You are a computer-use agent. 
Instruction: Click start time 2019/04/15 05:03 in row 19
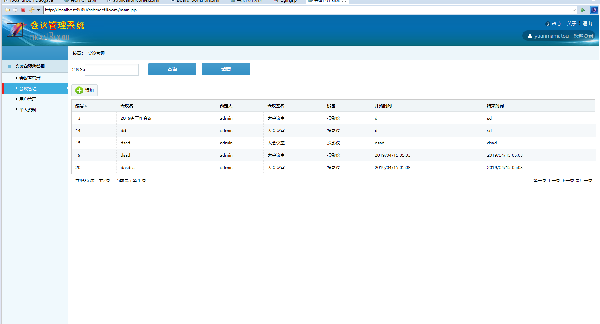(393, 155)
